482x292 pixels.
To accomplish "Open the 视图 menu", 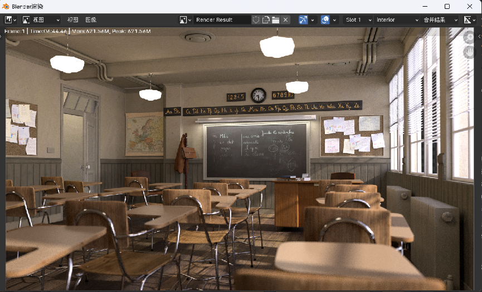I will coord(72,19).
